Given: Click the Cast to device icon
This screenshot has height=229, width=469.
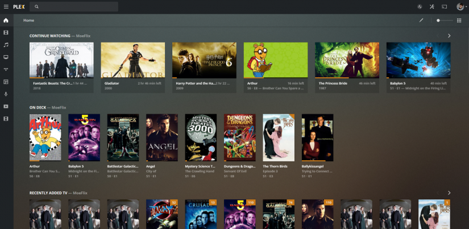Looking at the screenshot, I should tap(445, 7).
